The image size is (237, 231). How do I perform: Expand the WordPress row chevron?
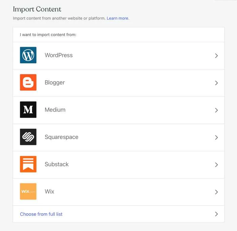click(216, 56)
